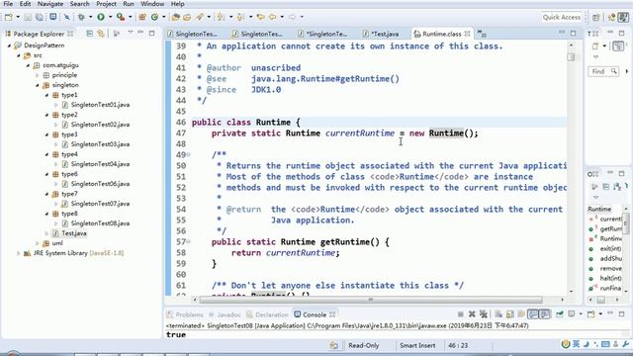Screen dimensions: 633x356
Task: Switch to the Problems tab
Action: coord(185,314)
